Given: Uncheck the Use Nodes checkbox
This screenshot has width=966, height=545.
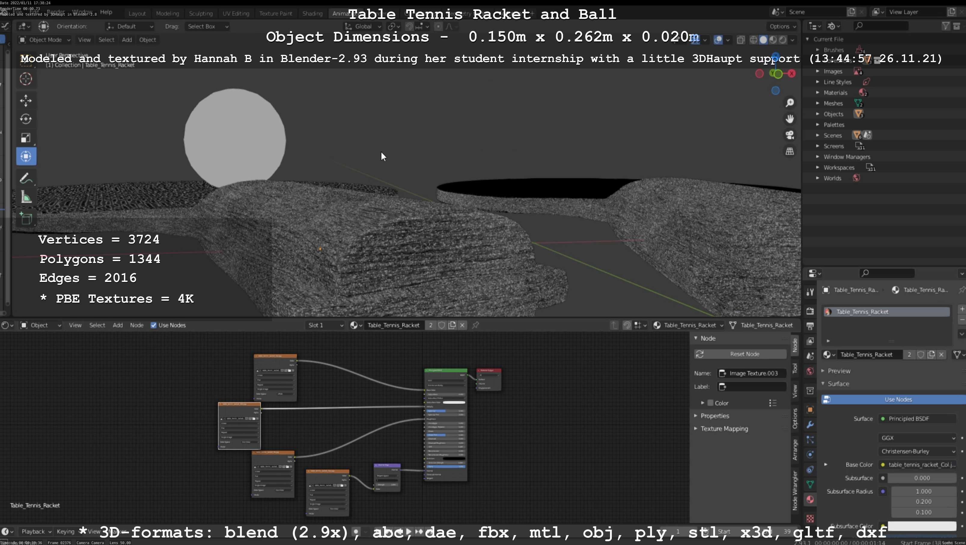Looking at the screenshot, I should click(x=153, y=325).
